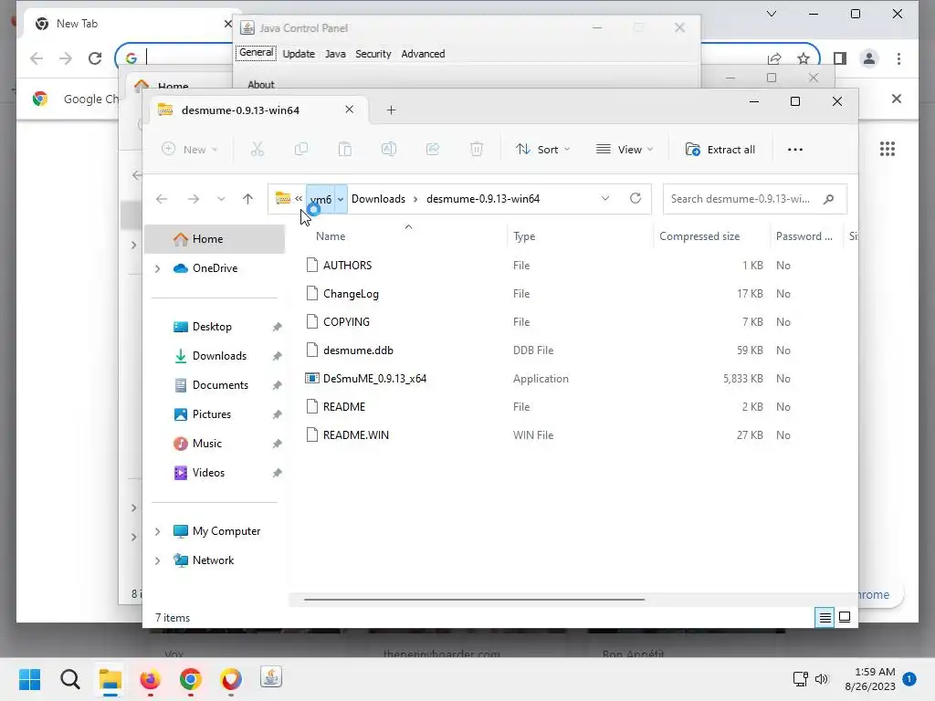Sort by Compressed size column header
Screen dimensions: 935x701
[x=699, y=236]
